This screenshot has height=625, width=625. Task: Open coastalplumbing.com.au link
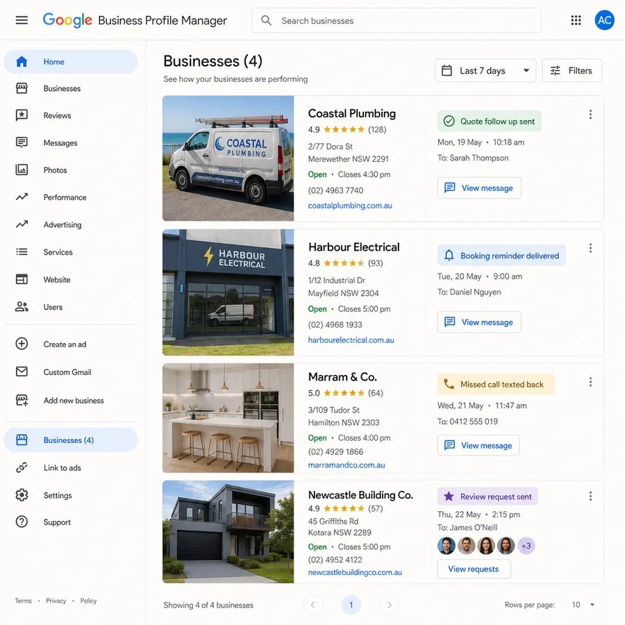point(350,206)
